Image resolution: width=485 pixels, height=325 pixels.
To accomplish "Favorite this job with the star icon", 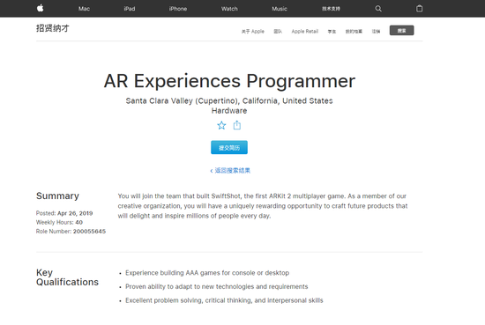I will coord(221,125).
